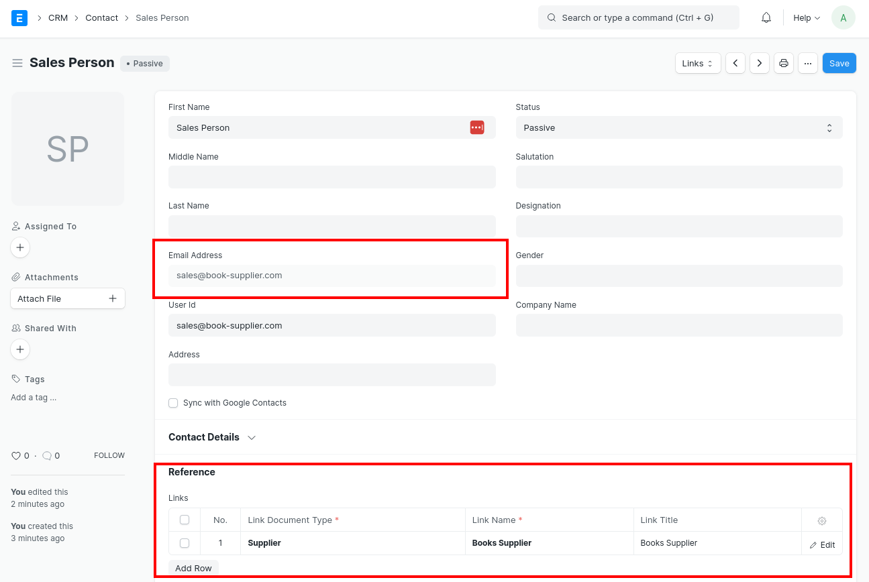Select all rows in Links table
869x582 pixels.
[x=185, y=520]
